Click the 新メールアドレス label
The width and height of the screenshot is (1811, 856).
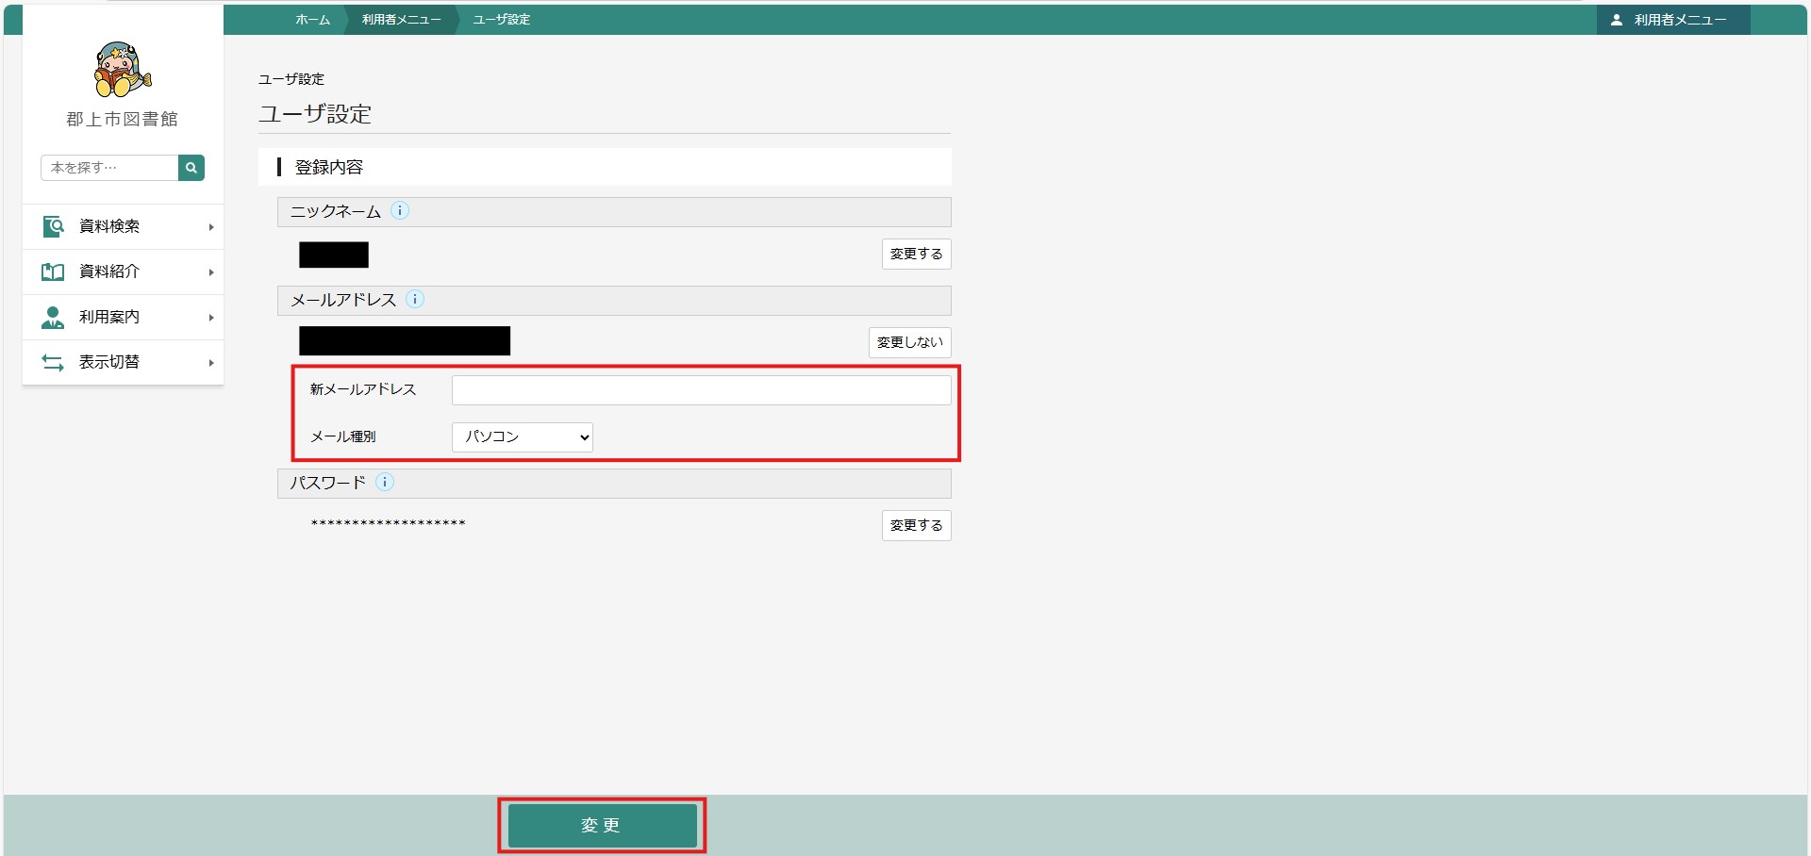coord(363,390)
